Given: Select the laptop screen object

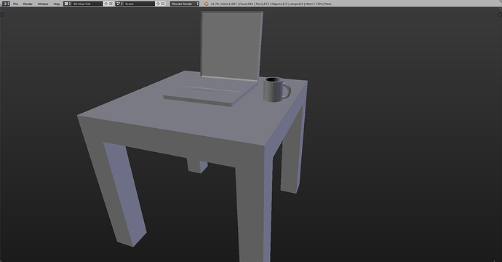Looking at the screenshot, I should click(x=231, y=45).
